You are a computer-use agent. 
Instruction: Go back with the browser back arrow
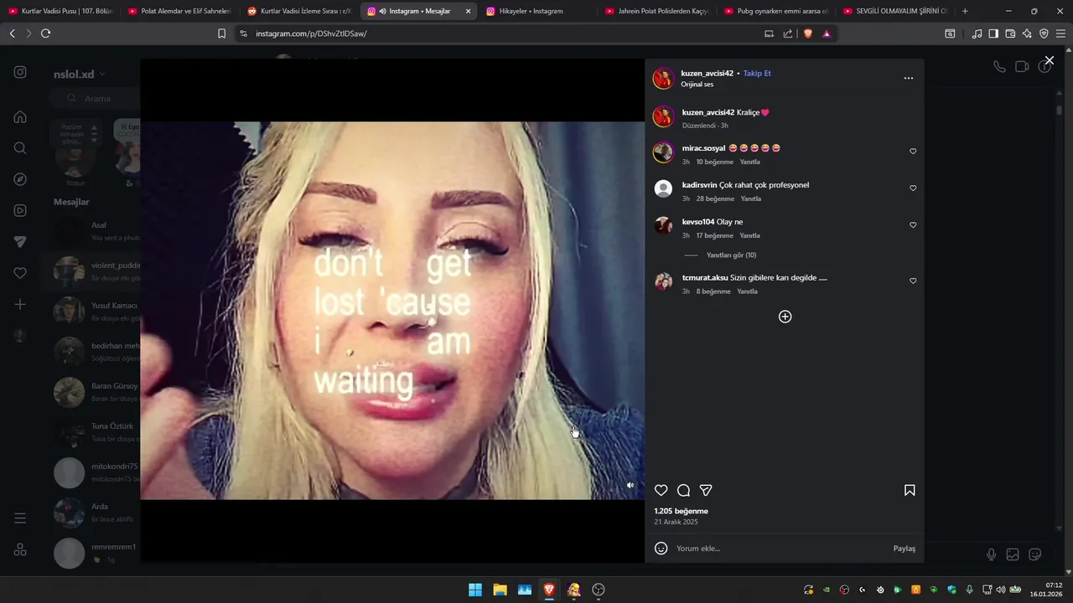coord(12,33)
